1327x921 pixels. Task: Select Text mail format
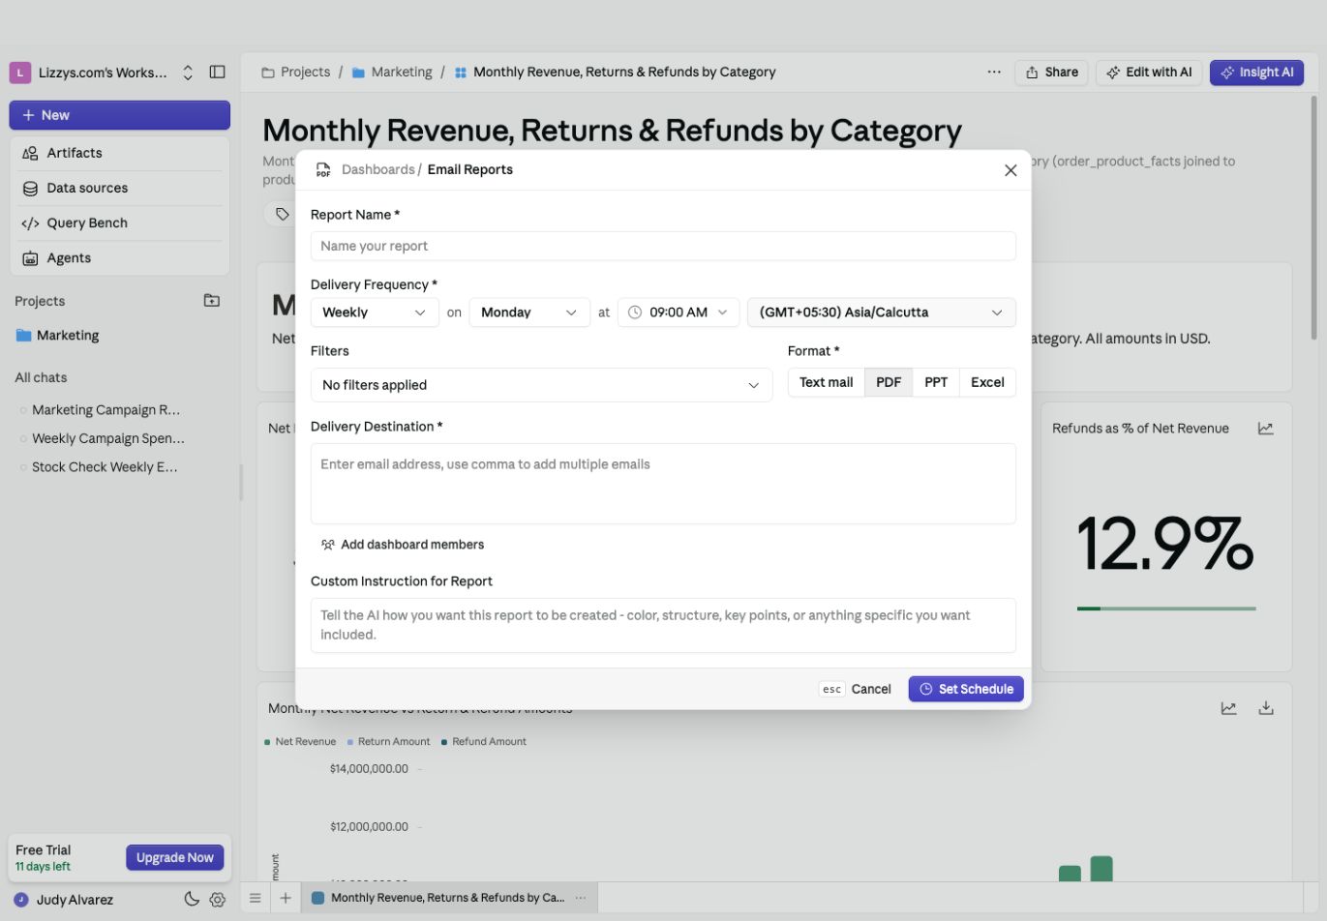[826, 382]
